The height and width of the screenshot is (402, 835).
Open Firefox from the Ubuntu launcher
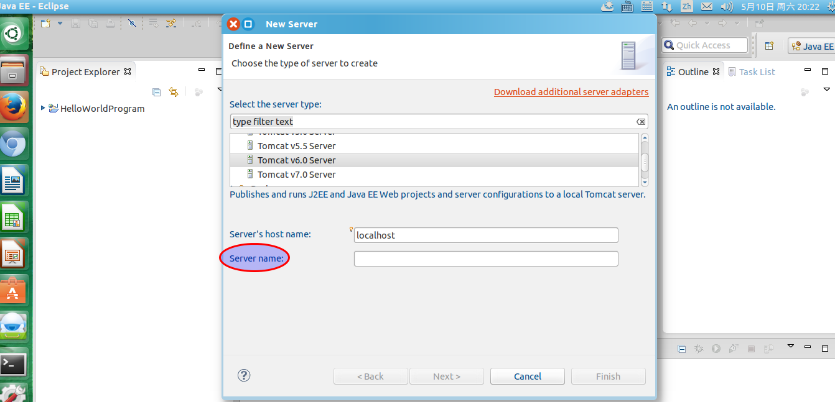14,107
